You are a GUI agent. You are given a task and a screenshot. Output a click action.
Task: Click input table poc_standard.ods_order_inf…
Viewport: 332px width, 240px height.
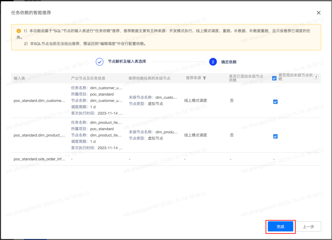click(x=39, y=159)
